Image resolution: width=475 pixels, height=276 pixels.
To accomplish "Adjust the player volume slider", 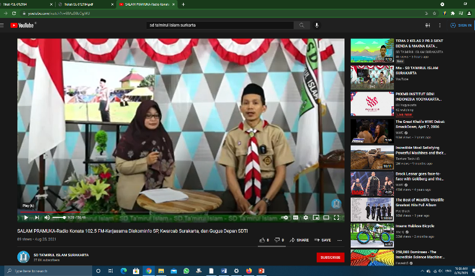I will tap(59, 217).
